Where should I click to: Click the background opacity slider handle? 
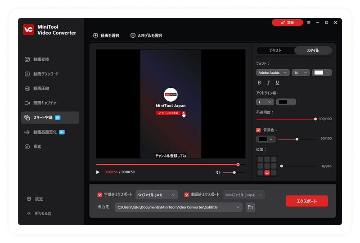(297, 139)
